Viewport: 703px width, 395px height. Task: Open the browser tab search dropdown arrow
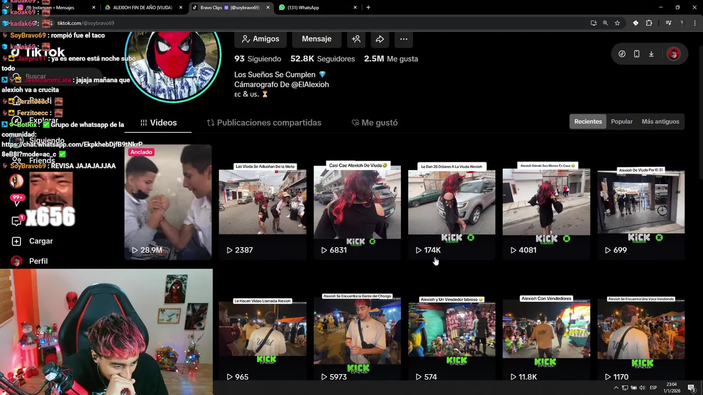coord(7,8)
